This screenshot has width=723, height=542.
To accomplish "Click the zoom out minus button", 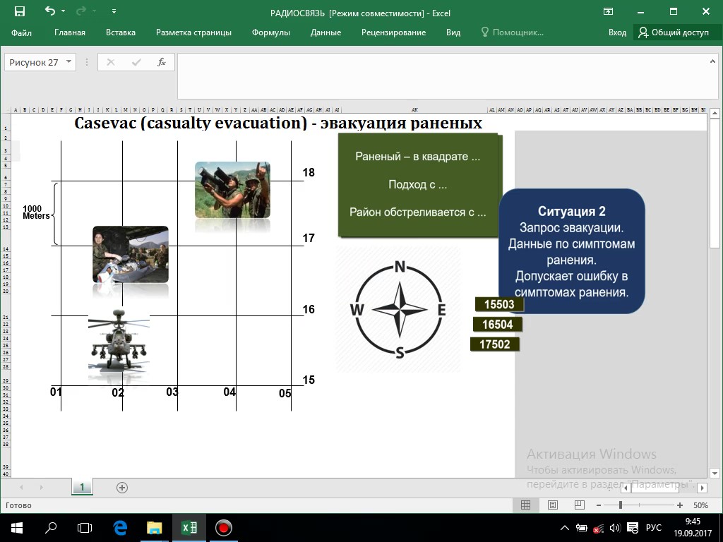I will click(x=599, y=505).
